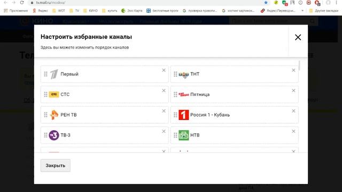Grab the drag handle of Первый
Viewport: 342px width, 192px height.
pyautogui.click(x=45, y=74)
